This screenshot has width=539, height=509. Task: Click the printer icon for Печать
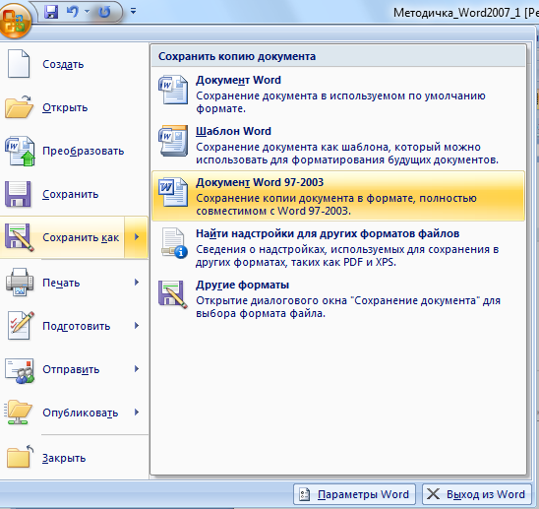click(x=20, y=283)
